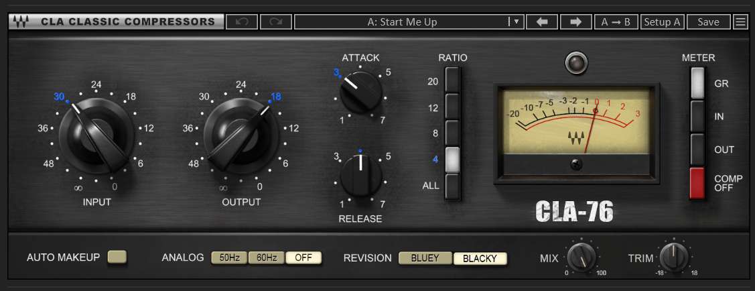The width and height of the screenshot is (755, 291).
Task: Switch setup using Setup A button
Action: point(661,22)
